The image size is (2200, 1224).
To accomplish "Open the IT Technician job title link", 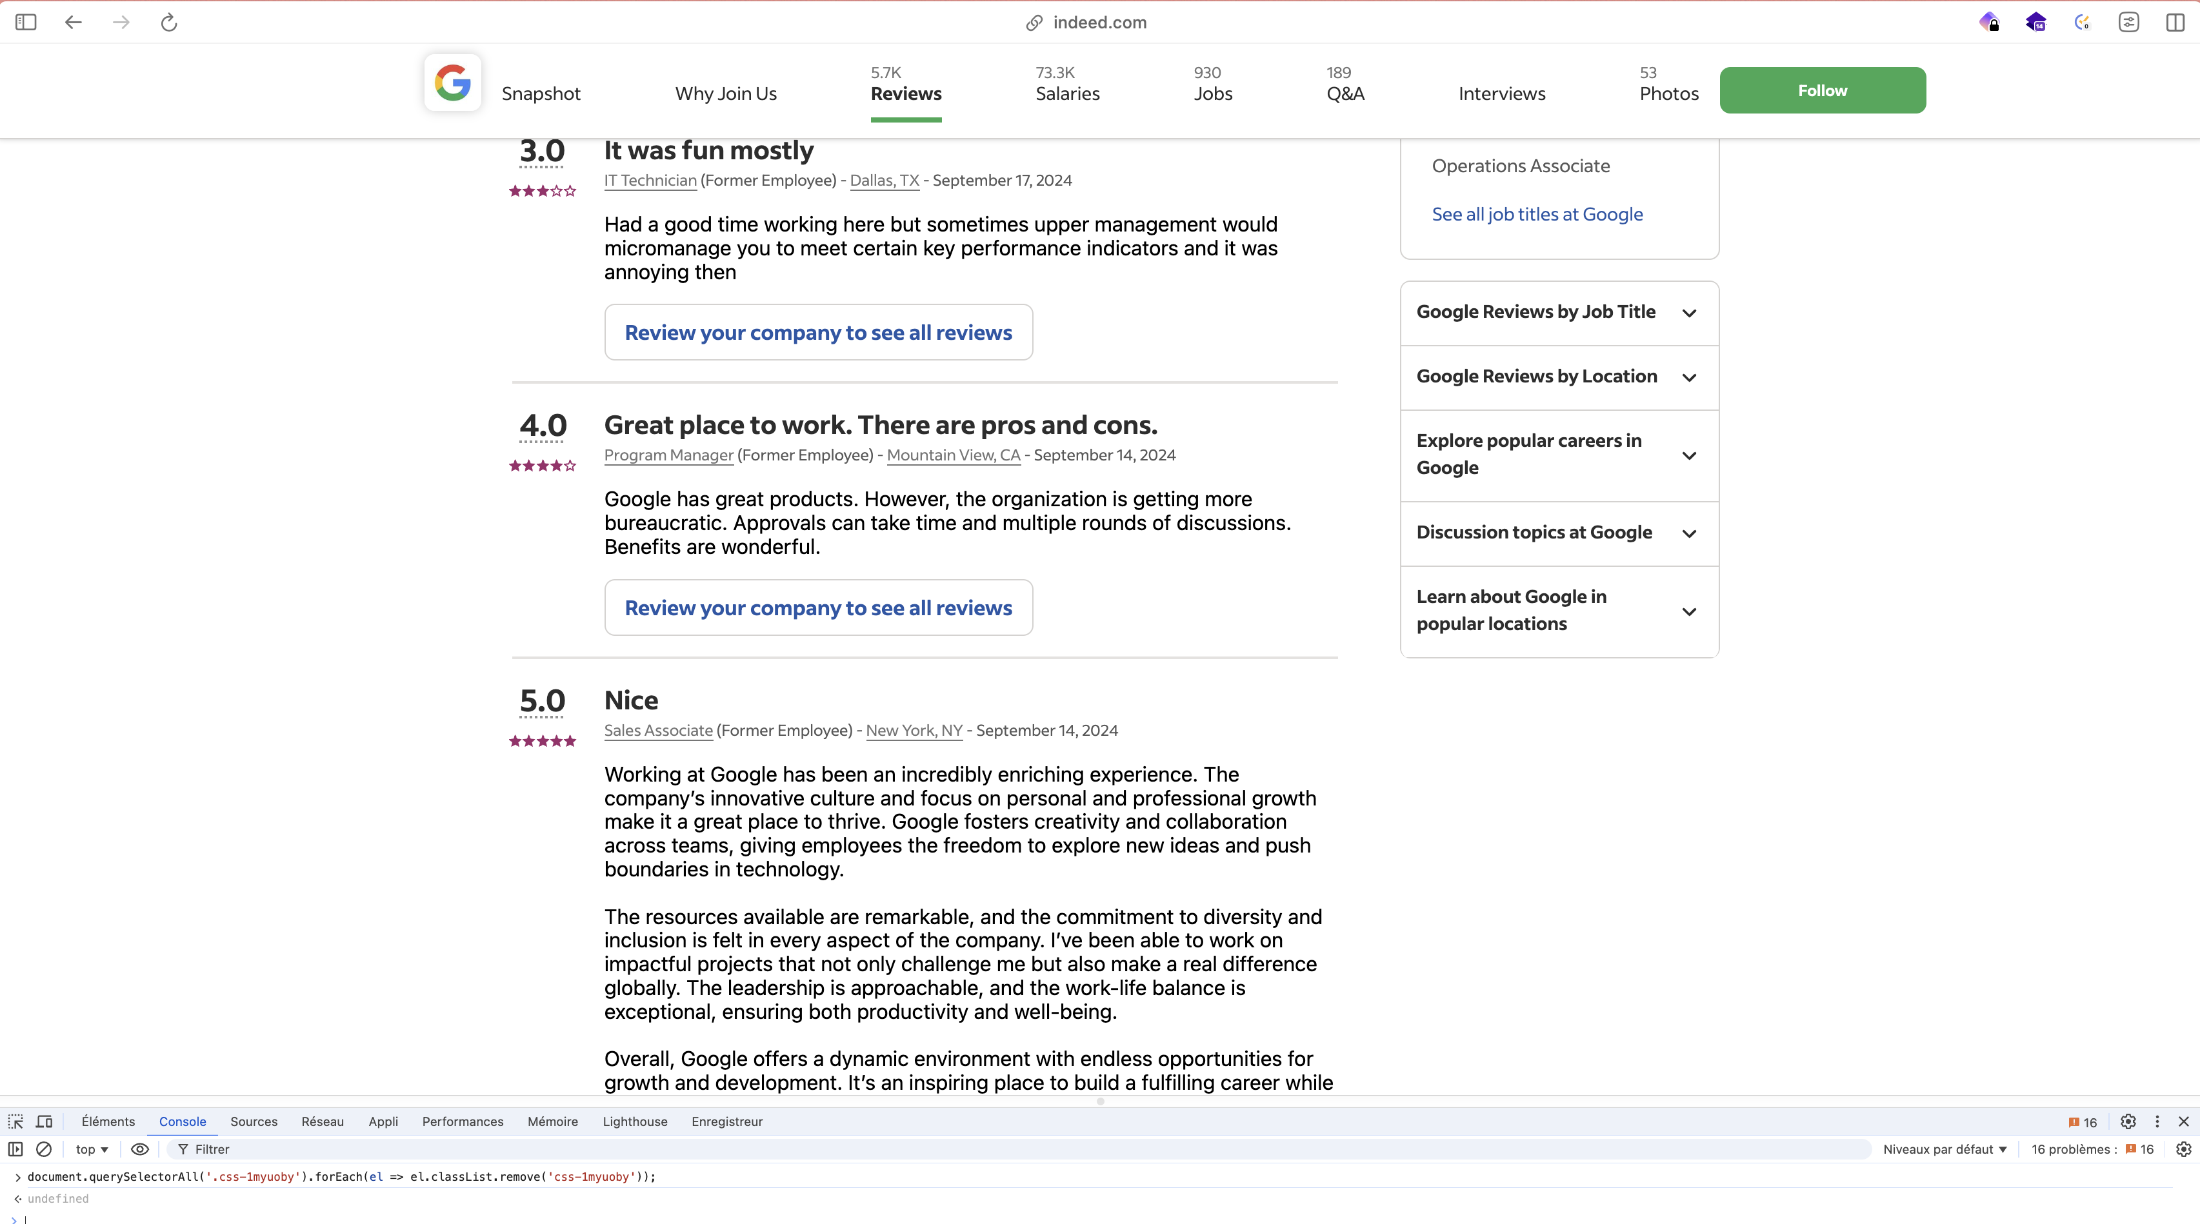I will tap(651, 181).
